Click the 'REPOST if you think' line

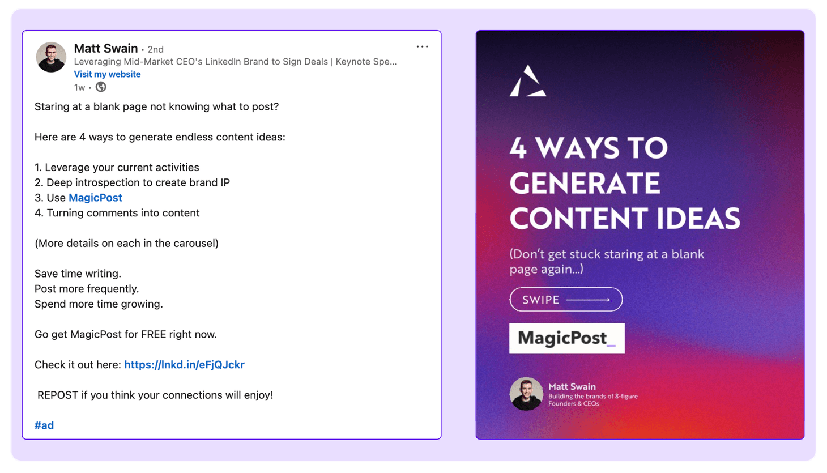(155, 395)
